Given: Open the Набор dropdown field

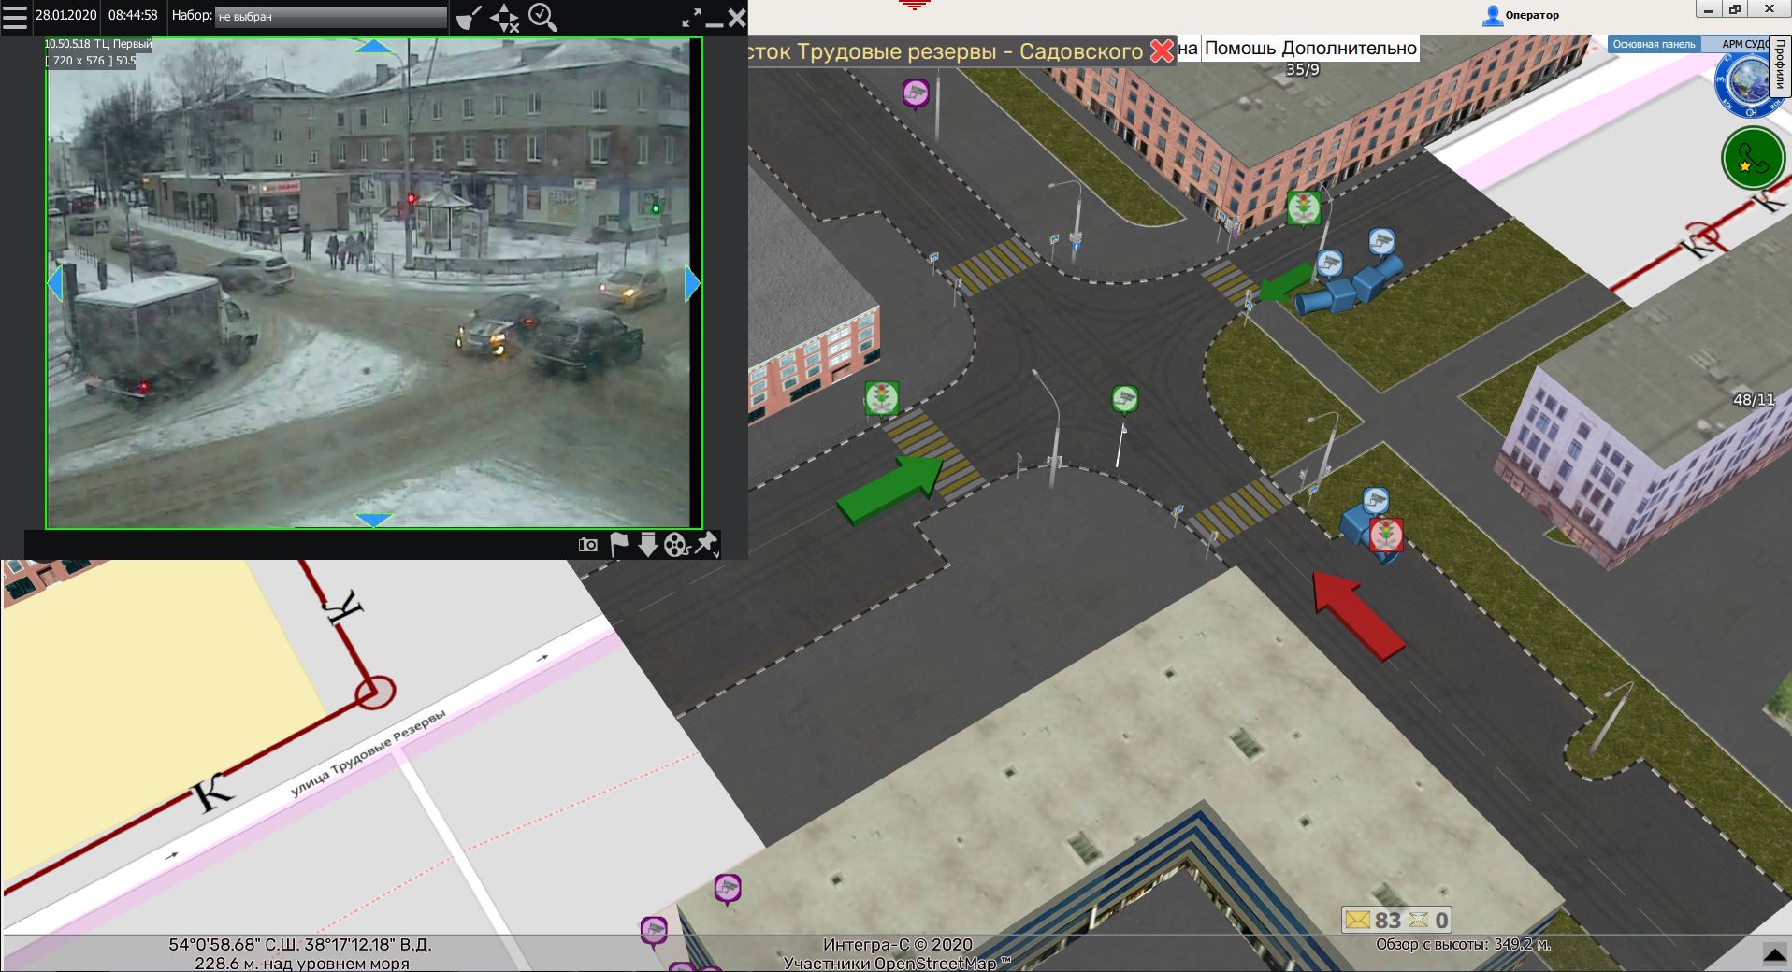Looking at the screenshot, I should [331, 17].
